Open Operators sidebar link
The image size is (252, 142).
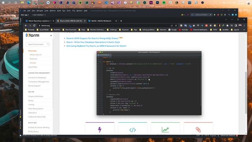tap(32, 113)
